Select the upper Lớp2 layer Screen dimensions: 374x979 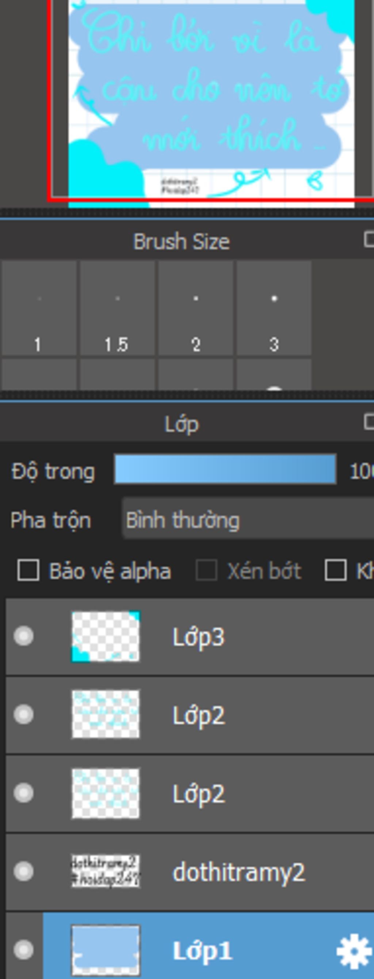(x=190, y=714)
